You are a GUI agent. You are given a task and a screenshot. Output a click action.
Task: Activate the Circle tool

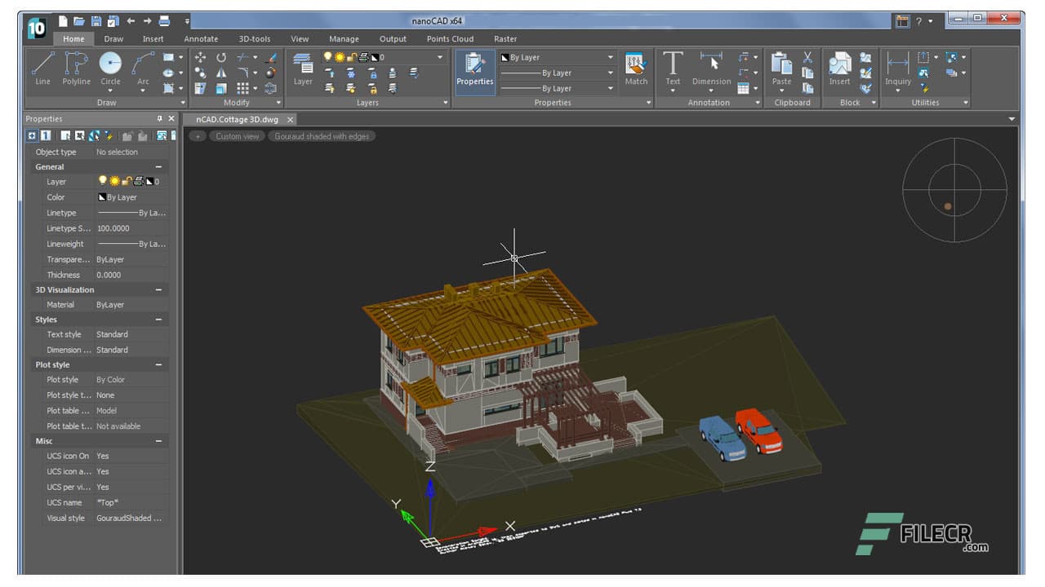110,65
